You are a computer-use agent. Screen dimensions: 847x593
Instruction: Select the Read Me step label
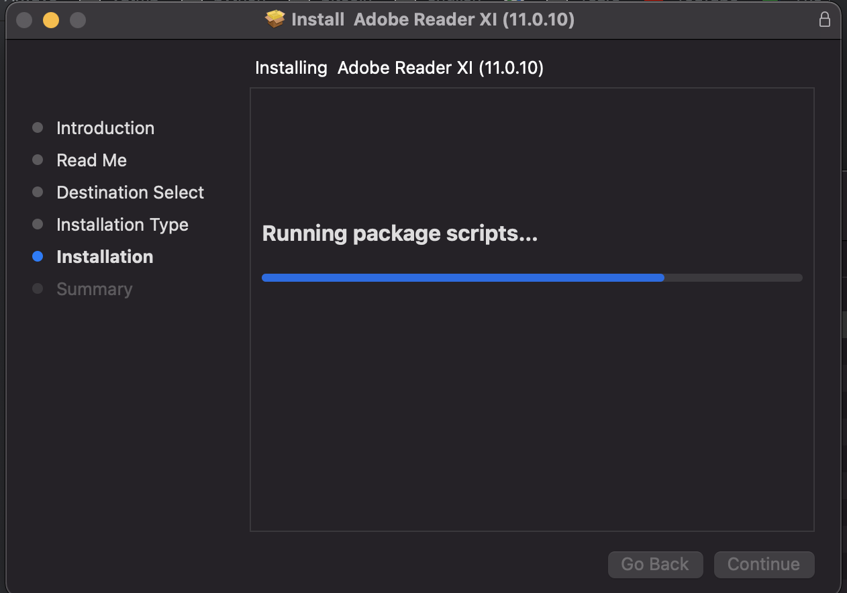point(91,160)
